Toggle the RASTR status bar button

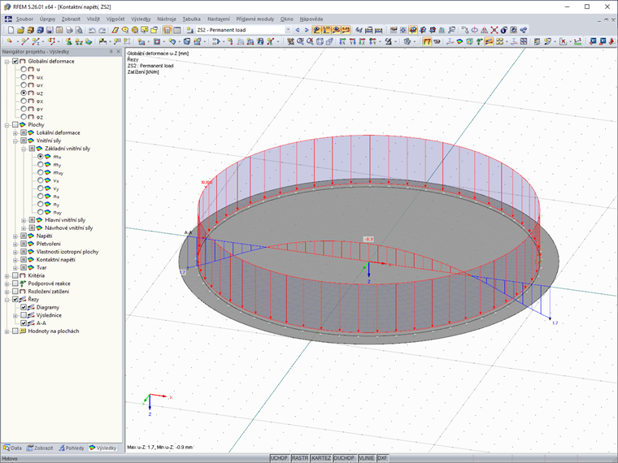300,457
